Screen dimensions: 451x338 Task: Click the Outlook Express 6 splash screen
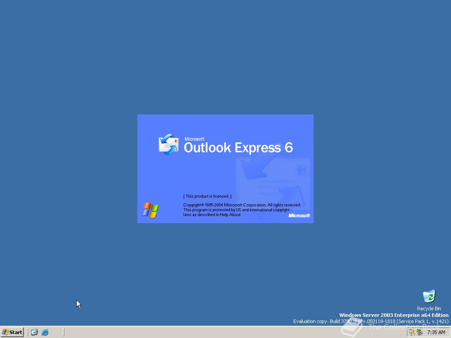click(x=225, y=169)
